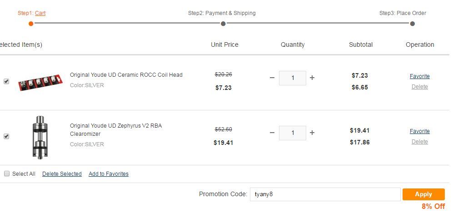This screenshot has height=213, width=458.
Task: Tick the Select All checkbox
Action: click(6, 173)
